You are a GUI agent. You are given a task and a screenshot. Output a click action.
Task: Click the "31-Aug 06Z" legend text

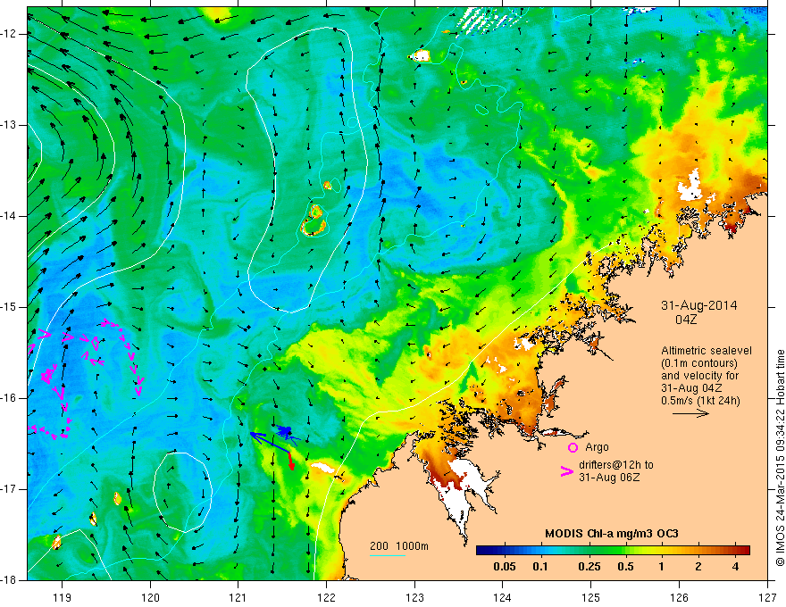tap(609, 478)
